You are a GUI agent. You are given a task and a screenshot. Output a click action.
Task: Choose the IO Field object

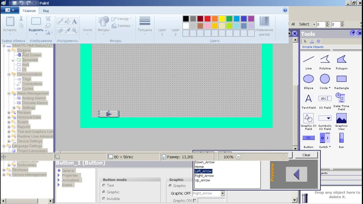pyautogui.click(x=325, y=101)
